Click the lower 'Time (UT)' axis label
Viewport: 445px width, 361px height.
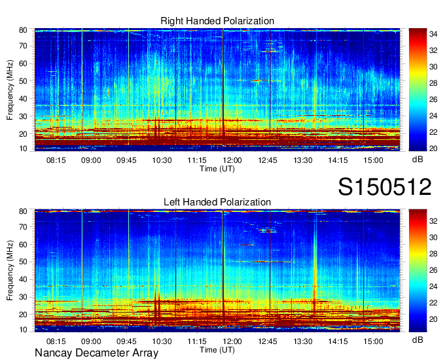(x=217, y=350)
